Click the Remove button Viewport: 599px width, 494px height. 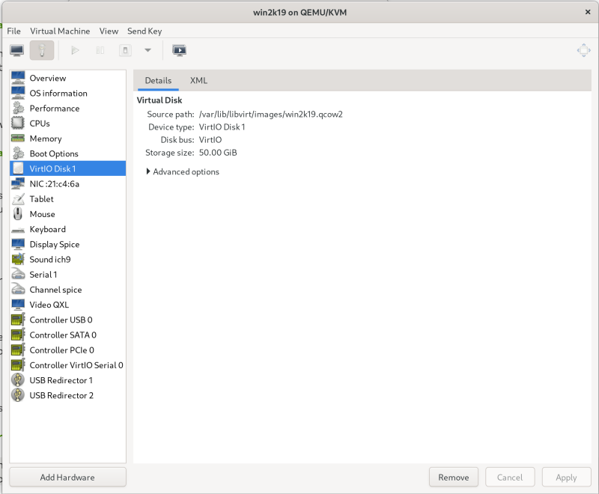pyautogui.click(x=454, y=478)
